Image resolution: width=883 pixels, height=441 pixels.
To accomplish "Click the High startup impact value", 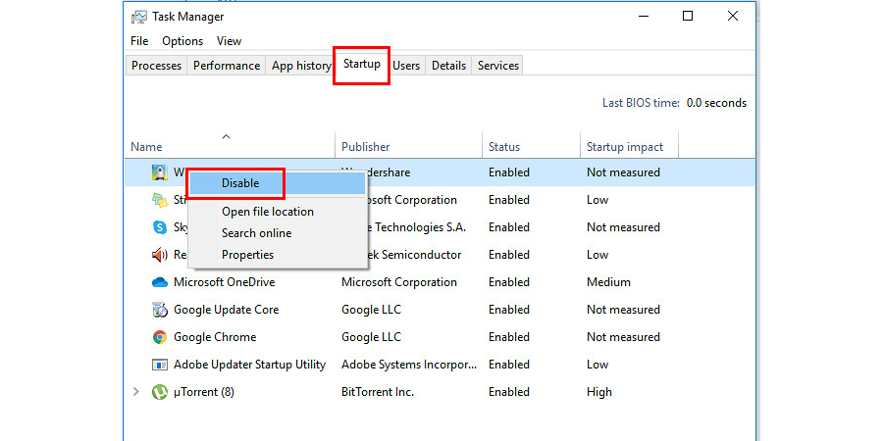I will coord(599,392).
